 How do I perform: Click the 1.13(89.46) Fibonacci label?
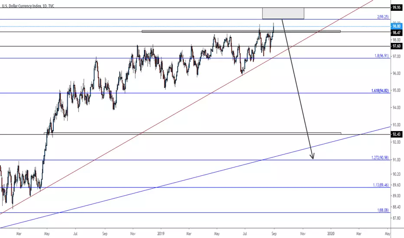click(381, 185)
